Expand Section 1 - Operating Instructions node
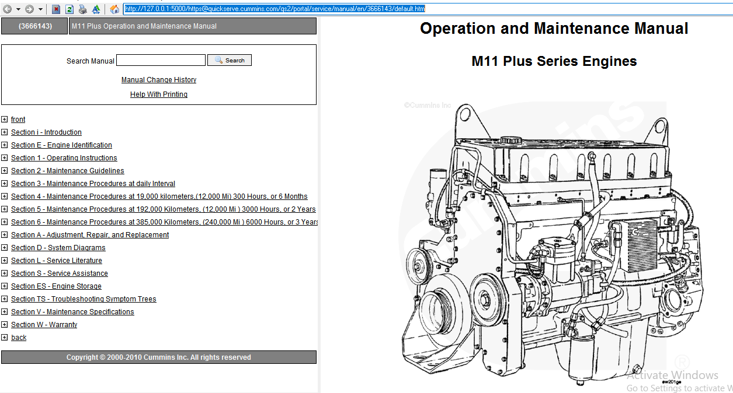 [5, 158]
